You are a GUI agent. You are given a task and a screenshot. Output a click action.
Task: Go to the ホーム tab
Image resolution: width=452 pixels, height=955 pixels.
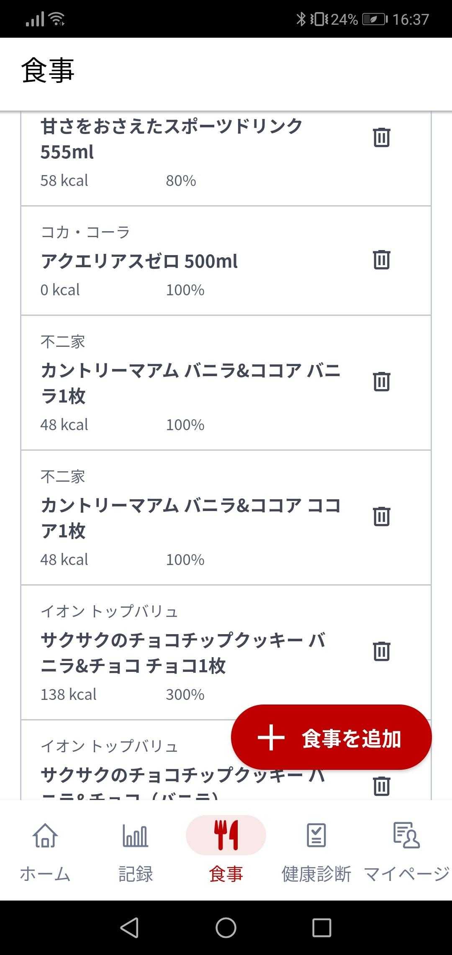45,850
